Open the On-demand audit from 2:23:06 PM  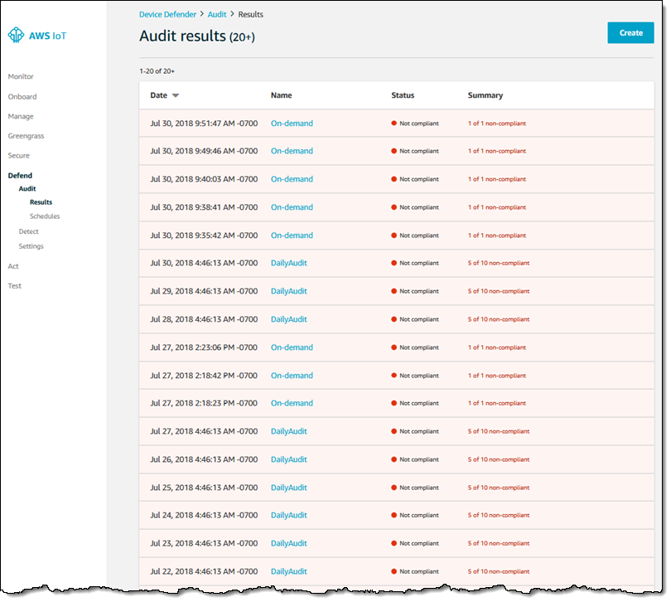coord(292,347)
